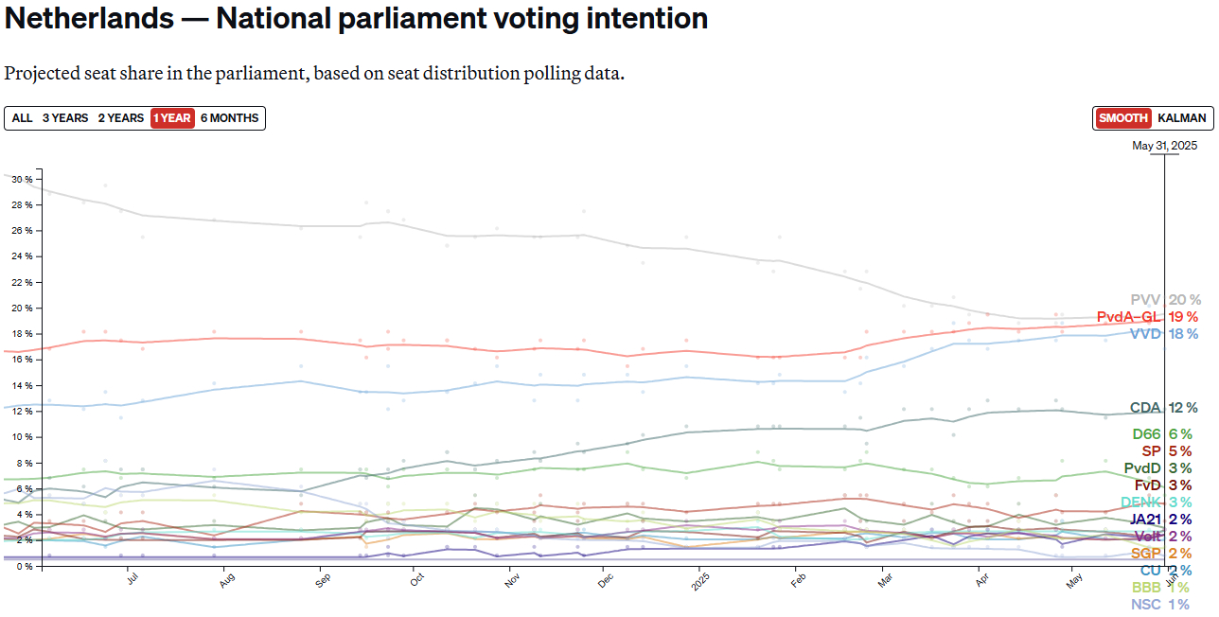Select the navy JA21 party label

coord(1145,520)
